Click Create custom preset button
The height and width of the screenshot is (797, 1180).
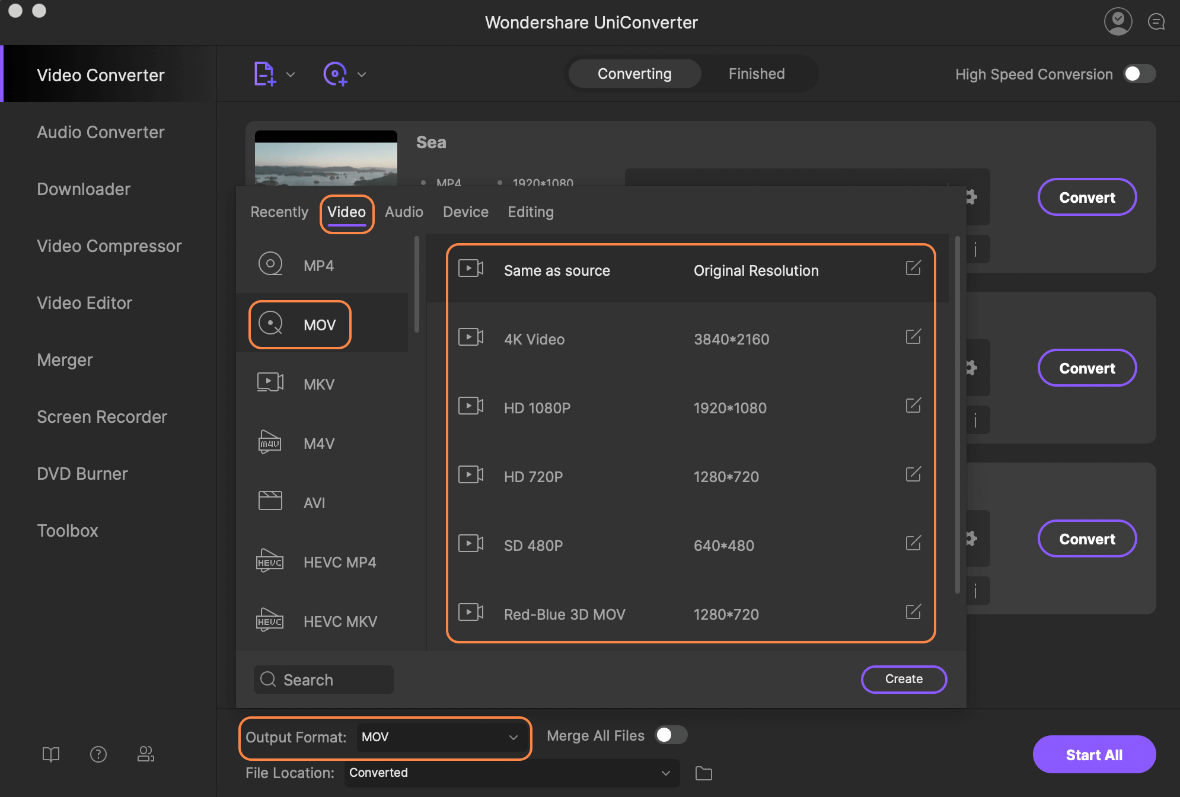pos(904,678)
